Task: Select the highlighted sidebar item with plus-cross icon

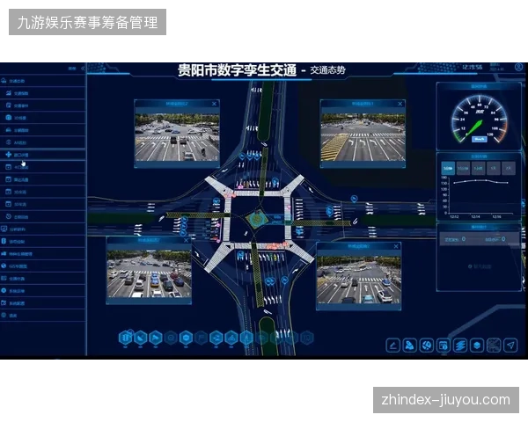Action: coord(43,155)
